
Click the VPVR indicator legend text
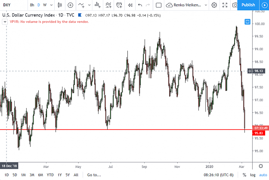[49, 22]
